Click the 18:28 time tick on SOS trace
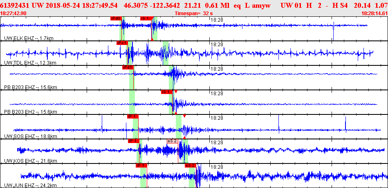 (217, 118)
